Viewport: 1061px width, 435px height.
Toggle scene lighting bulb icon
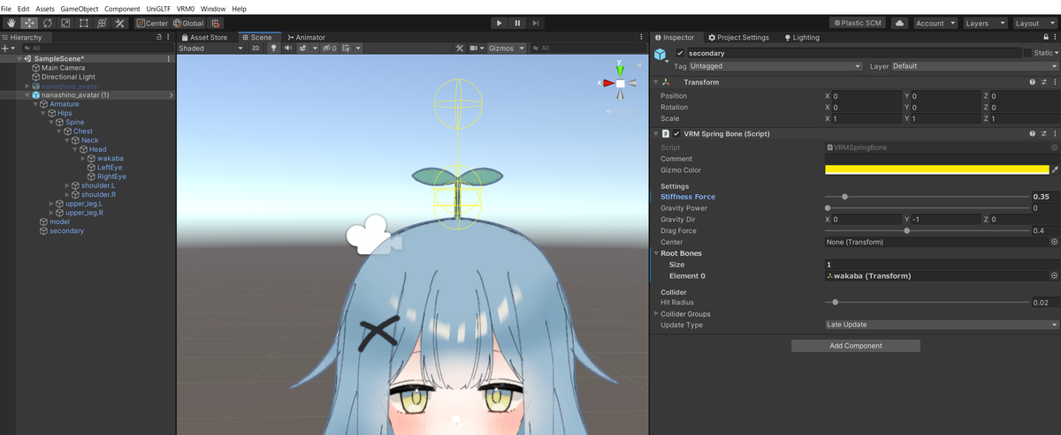pos(273,49)
